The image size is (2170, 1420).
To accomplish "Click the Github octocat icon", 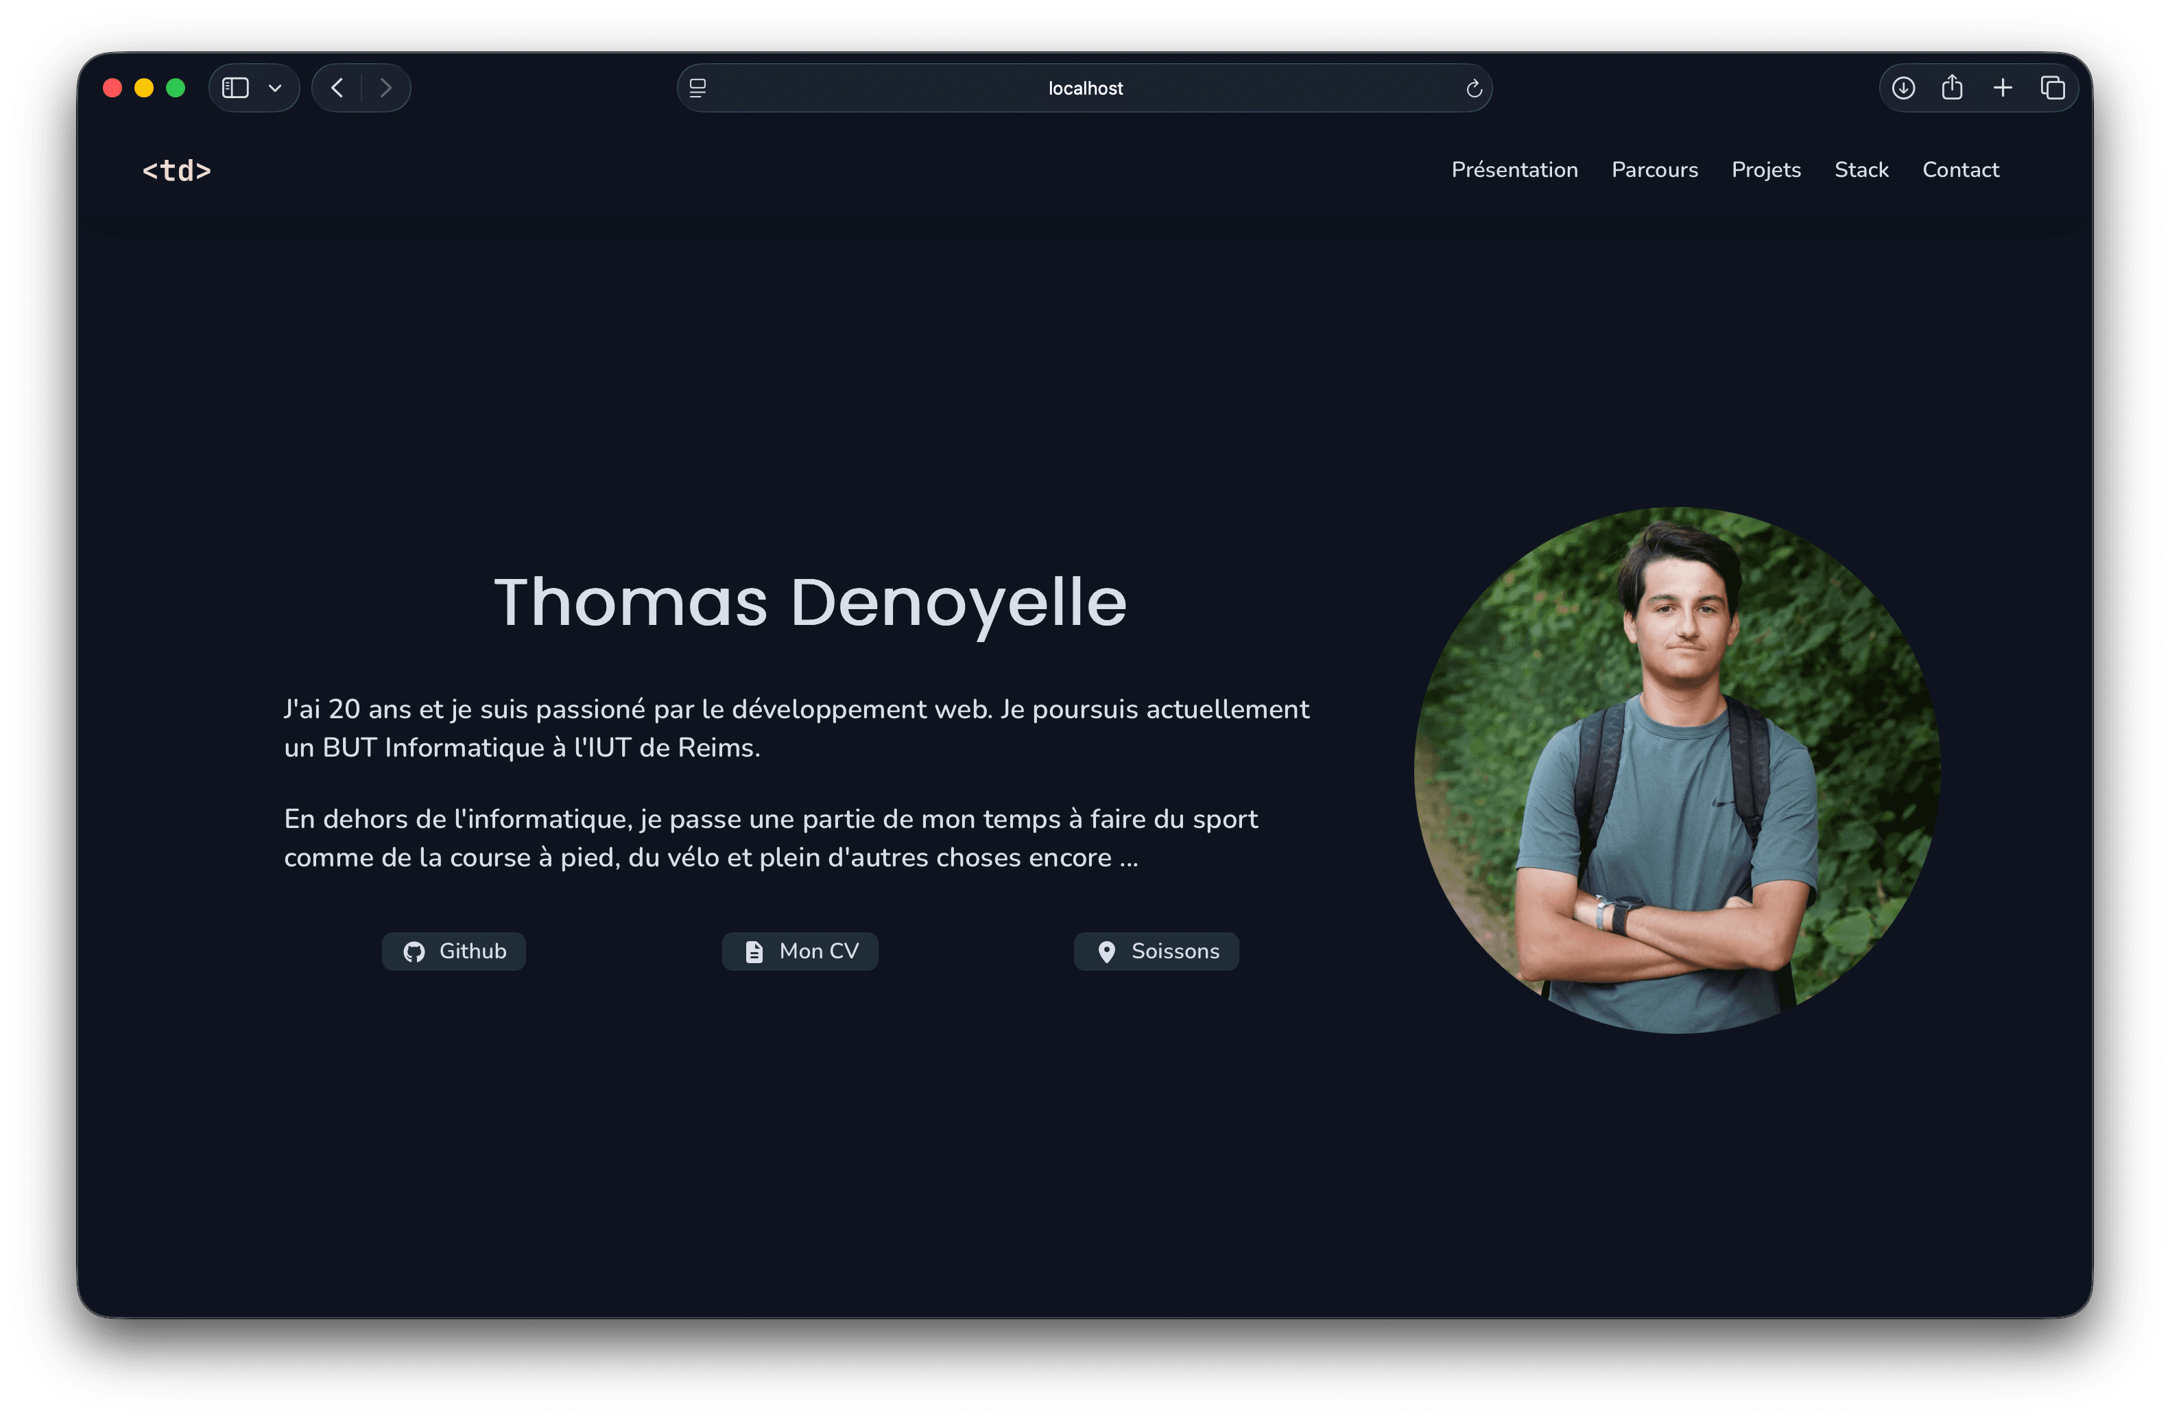I will click(414, 952).
